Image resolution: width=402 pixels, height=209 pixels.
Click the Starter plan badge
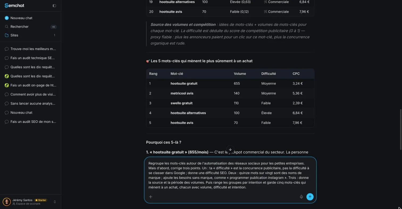pos(41,200)
